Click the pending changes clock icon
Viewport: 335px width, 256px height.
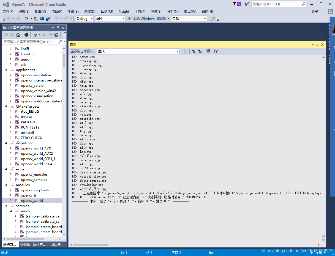coord(35,35)
